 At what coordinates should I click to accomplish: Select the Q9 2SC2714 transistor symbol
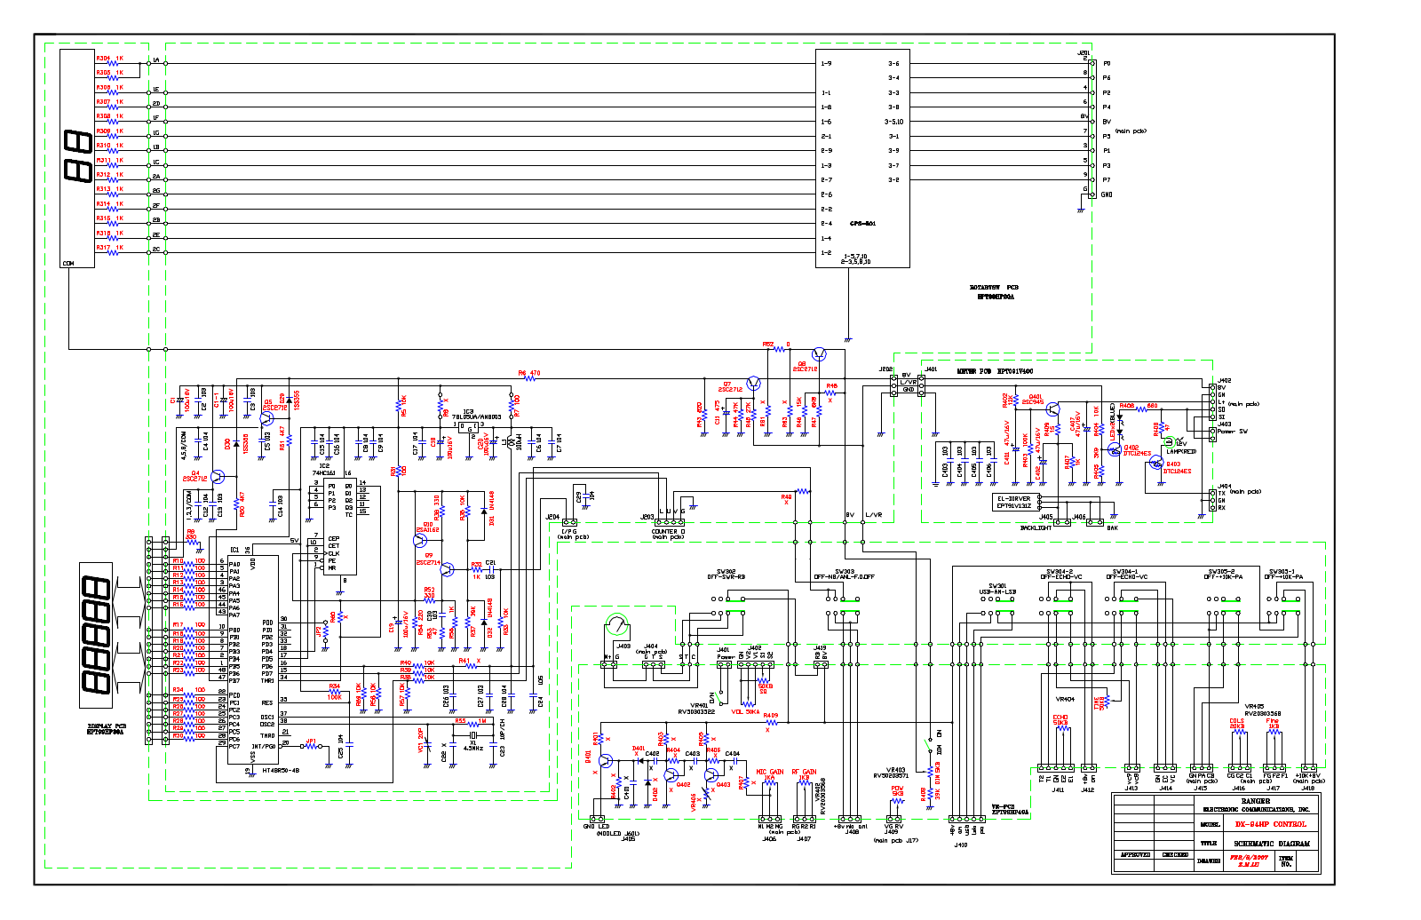pyautogui.click(x=447, y=569)
